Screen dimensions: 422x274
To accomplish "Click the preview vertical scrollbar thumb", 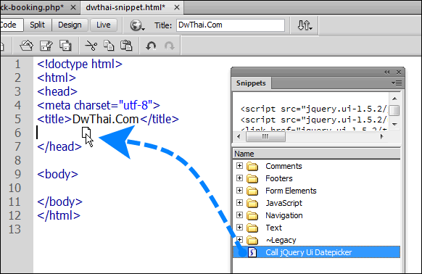I will (x=394, y=110).
